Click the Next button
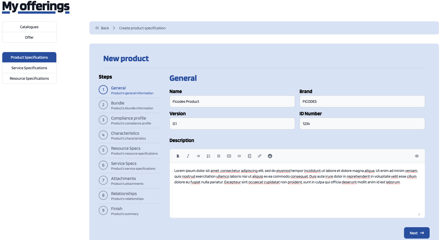Screen dimensions: 441x240 tap(417, 233)
